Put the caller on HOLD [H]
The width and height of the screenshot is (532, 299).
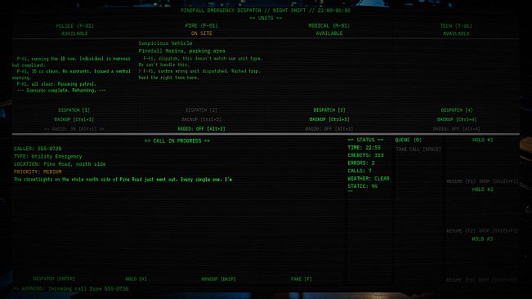136,279
